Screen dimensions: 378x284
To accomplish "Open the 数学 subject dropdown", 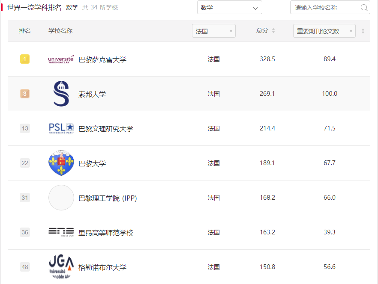I will [x=230, y=7].
